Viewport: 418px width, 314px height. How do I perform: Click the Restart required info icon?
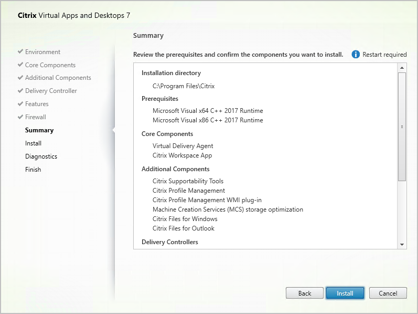point(356,55)
